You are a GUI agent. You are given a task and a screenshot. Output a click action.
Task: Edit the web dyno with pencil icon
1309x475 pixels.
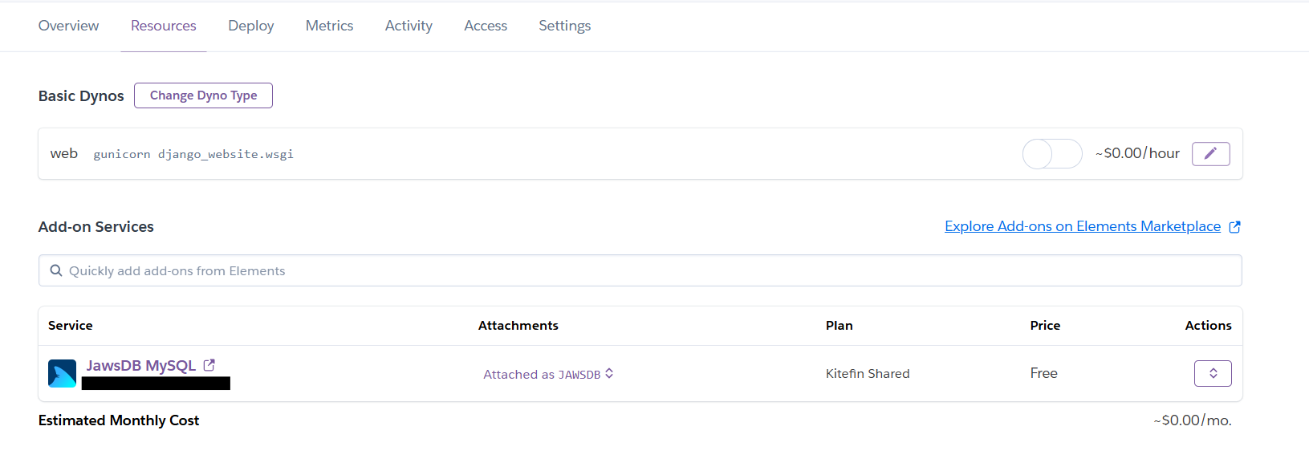(x=1210, y=153)
